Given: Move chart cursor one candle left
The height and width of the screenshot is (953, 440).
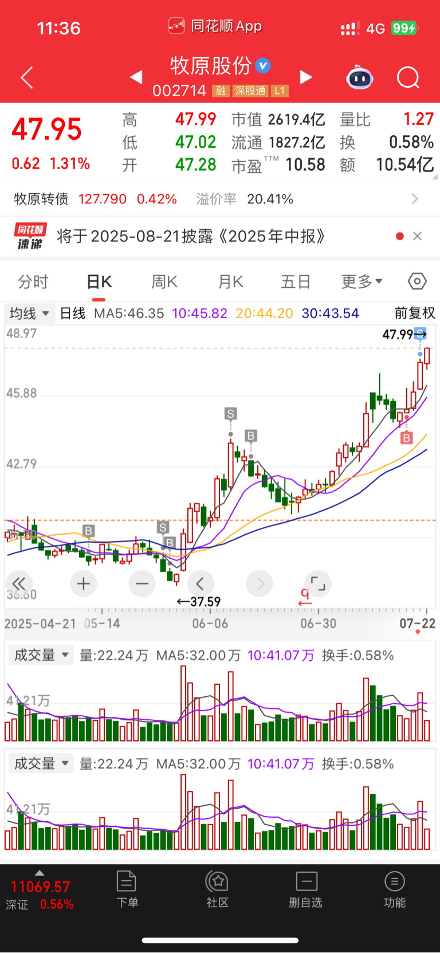Looking at the screenshot, I should (x=201, y=584).
